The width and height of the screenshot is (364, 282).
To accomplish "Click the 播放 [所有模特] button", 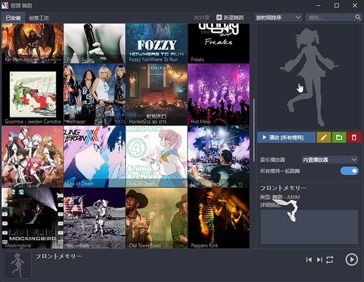I will [x=286, y=138].
